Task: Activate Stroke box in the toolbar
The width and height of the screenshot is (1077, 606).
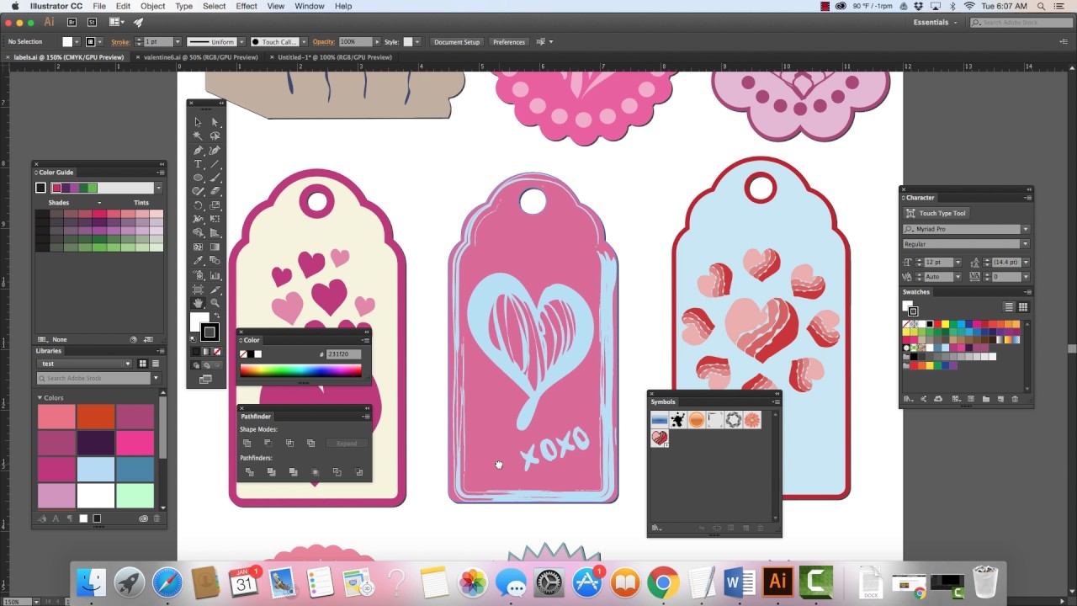Action: (210, 332)
